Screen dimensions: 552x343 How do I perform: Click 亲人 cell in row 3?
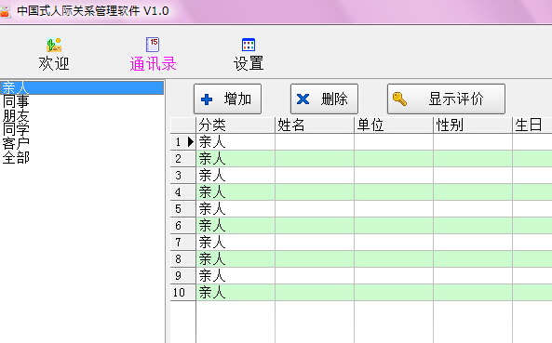point(236,176)
